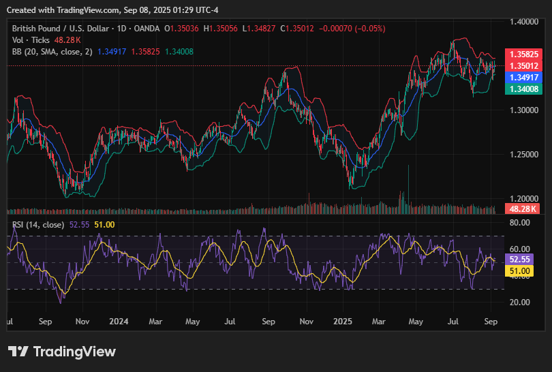The height and width of the screenshot is (372, 552).
Task: Click the final Sep label on time axis
Action: point(491,322)
